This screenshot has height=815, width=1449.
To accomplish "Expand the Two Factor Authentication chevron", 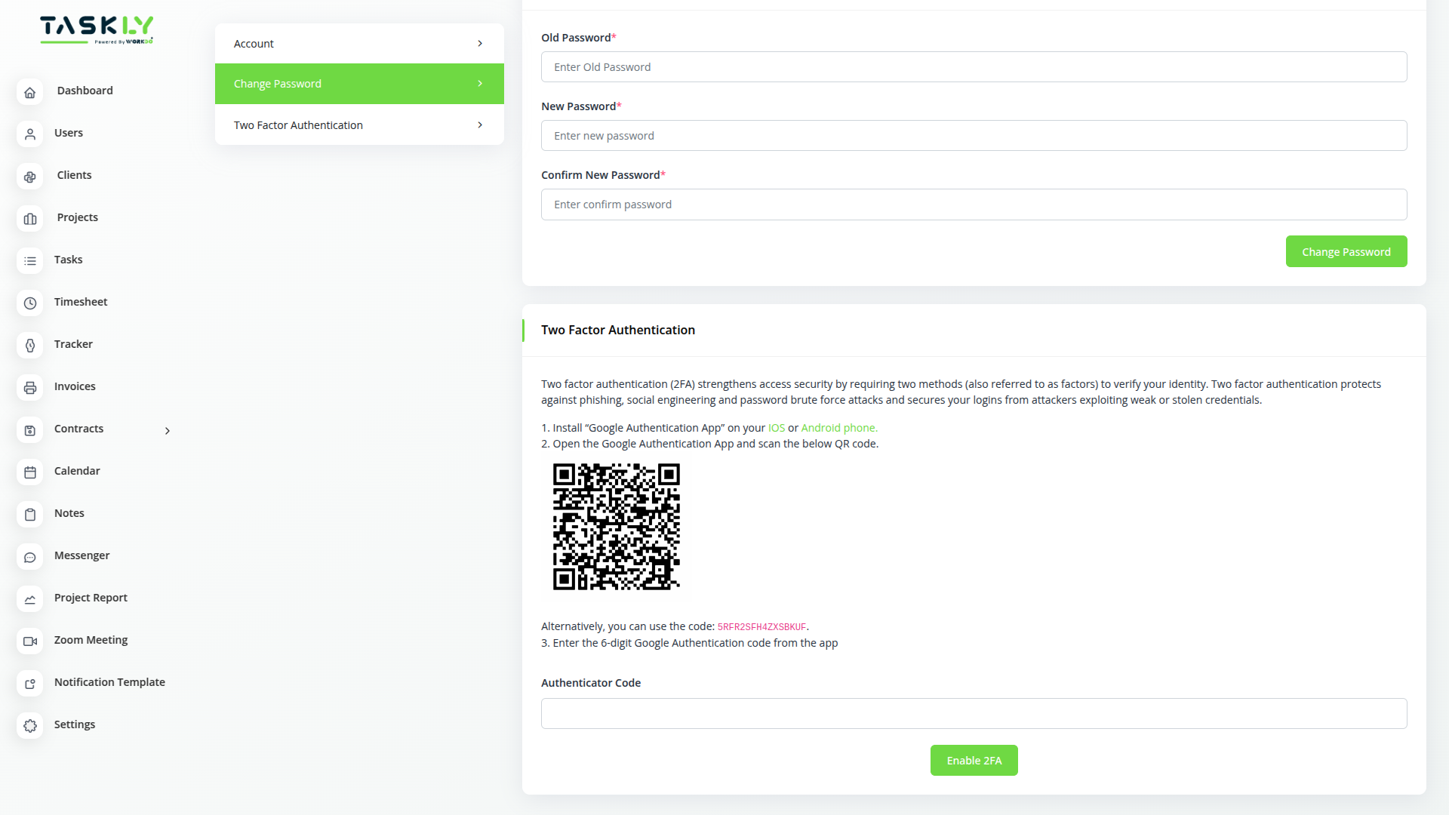I will 480,125.
